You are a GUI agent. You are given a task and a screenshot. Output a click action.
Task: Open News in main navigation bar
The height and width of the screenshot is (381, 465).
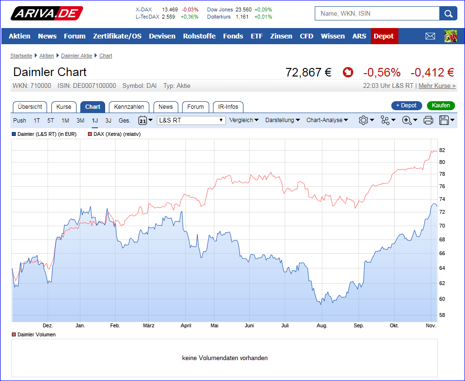click(47, 36)
